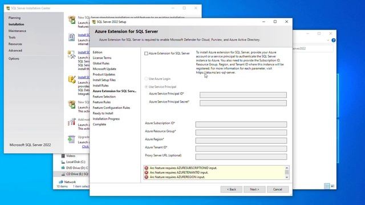365x205 pixels.
Task: Click Install SQL Server Data Tools icon
Action: click(x=72, y=80)
